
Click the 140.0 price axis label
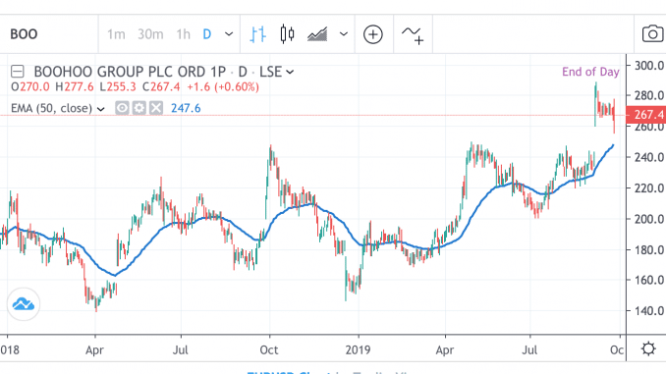click(x=649, y=311)
